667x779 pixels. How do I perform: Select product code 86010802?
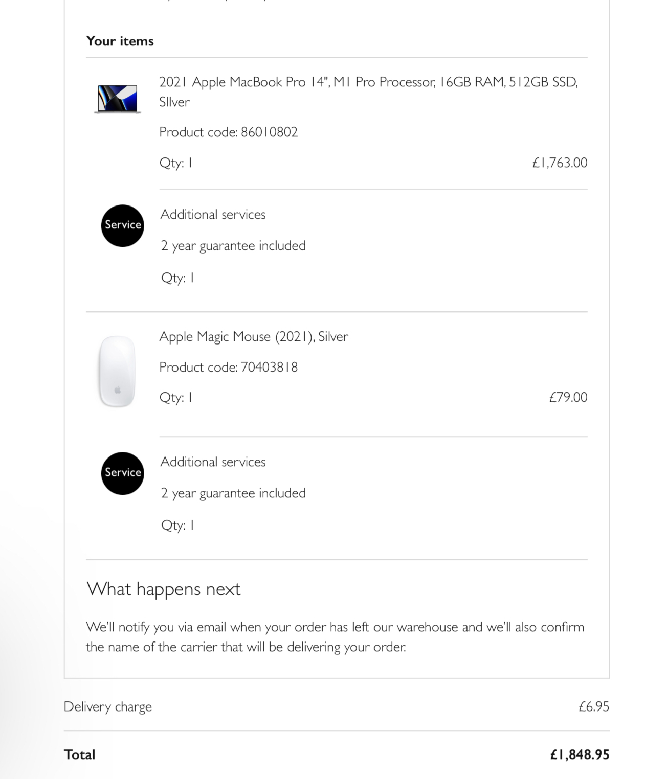(269, 132)
